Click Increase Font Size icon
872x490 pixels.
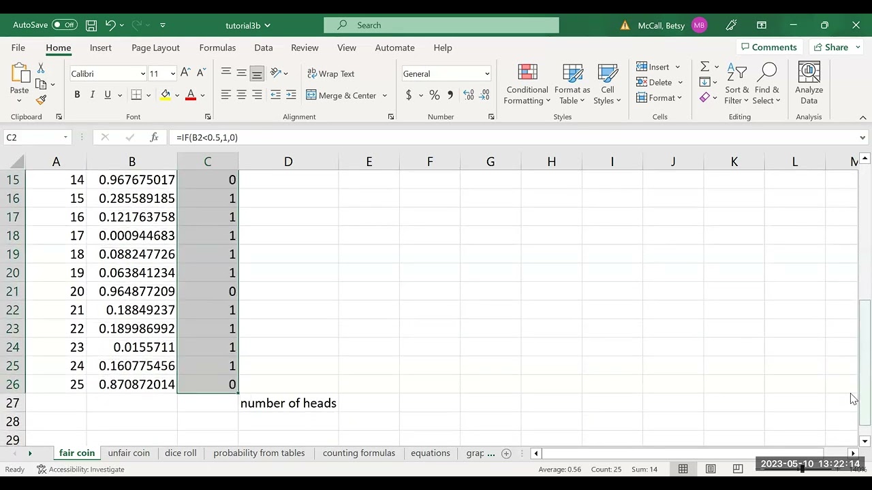click(x=186, y=73)
